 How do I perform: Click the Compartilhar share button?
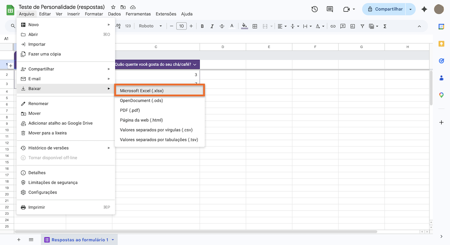(384, 9)
